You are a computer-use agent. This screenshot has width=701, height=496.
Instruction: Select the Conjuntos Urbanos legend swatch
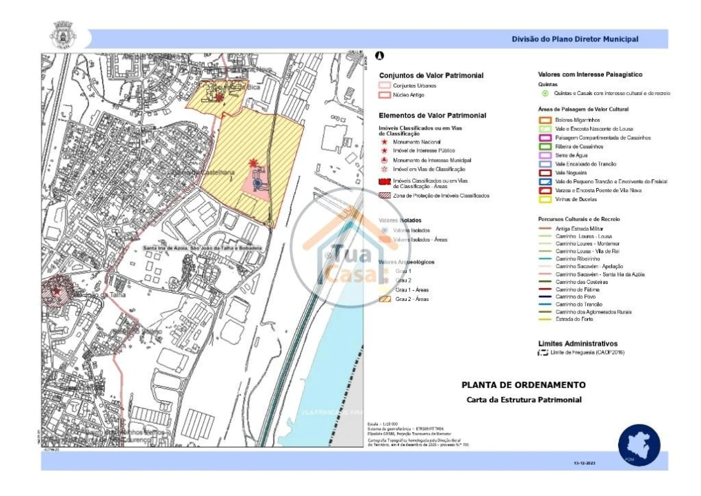click(x=384, y=85)
